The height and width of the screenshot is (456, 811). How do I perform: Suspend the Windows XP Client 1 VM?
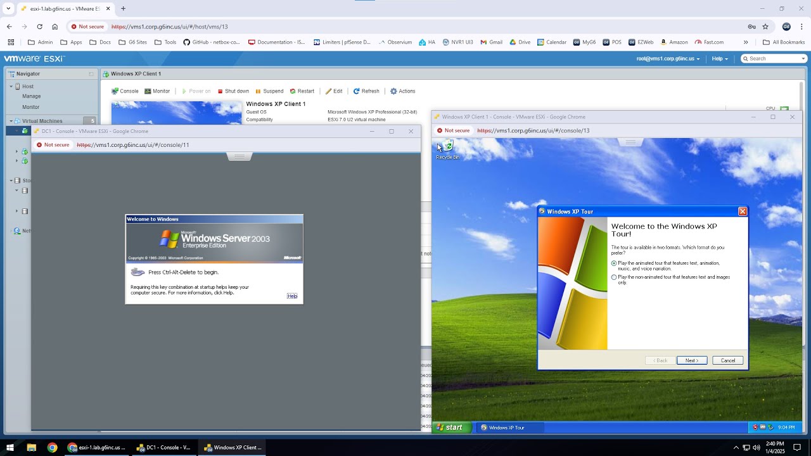pos(269,91)
